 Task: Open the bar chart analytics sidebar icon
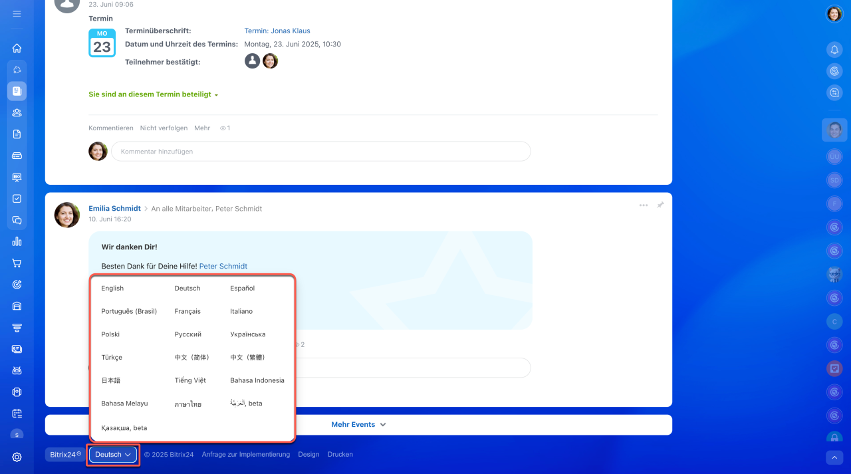tap(17, 241)
